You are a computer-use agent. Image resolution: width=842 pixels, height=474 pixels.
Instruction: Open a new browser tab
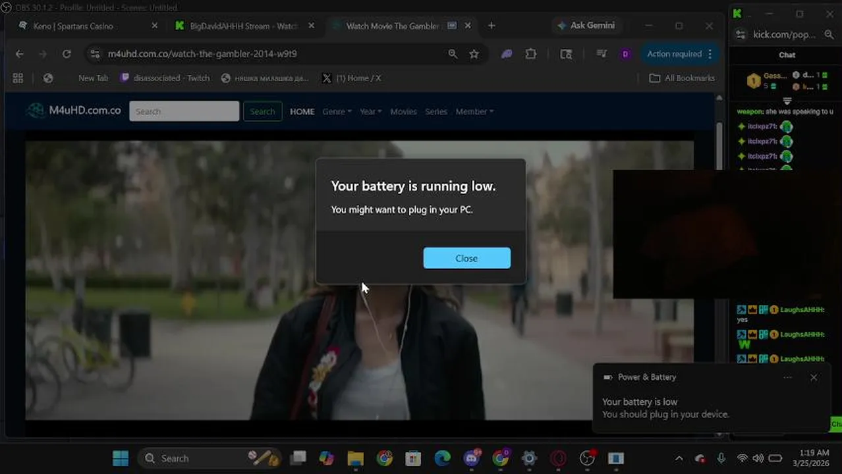491,26
